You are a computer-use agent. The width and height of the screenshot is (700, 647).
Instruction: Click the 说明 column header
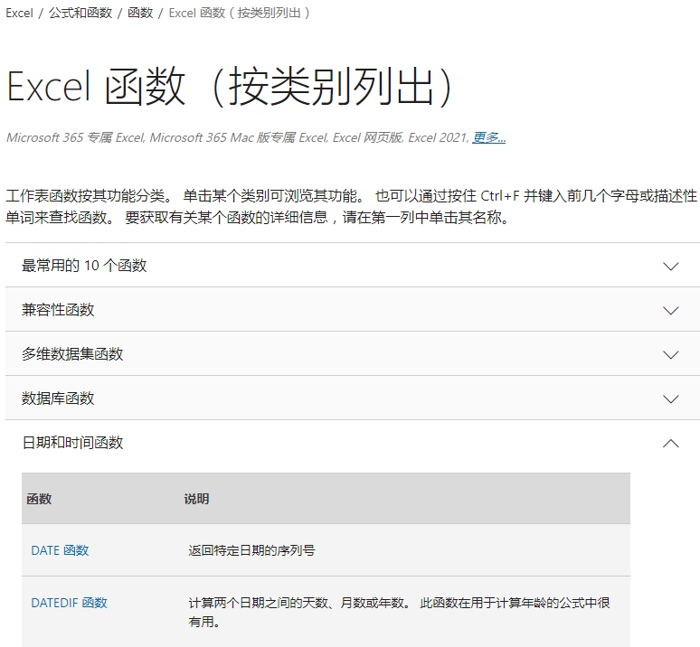pos(196,499)
